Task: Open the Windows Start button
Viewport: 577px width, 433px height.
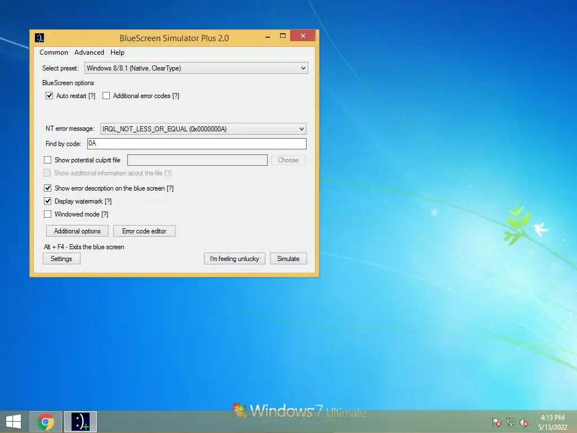Action: (x=14, y=422)
